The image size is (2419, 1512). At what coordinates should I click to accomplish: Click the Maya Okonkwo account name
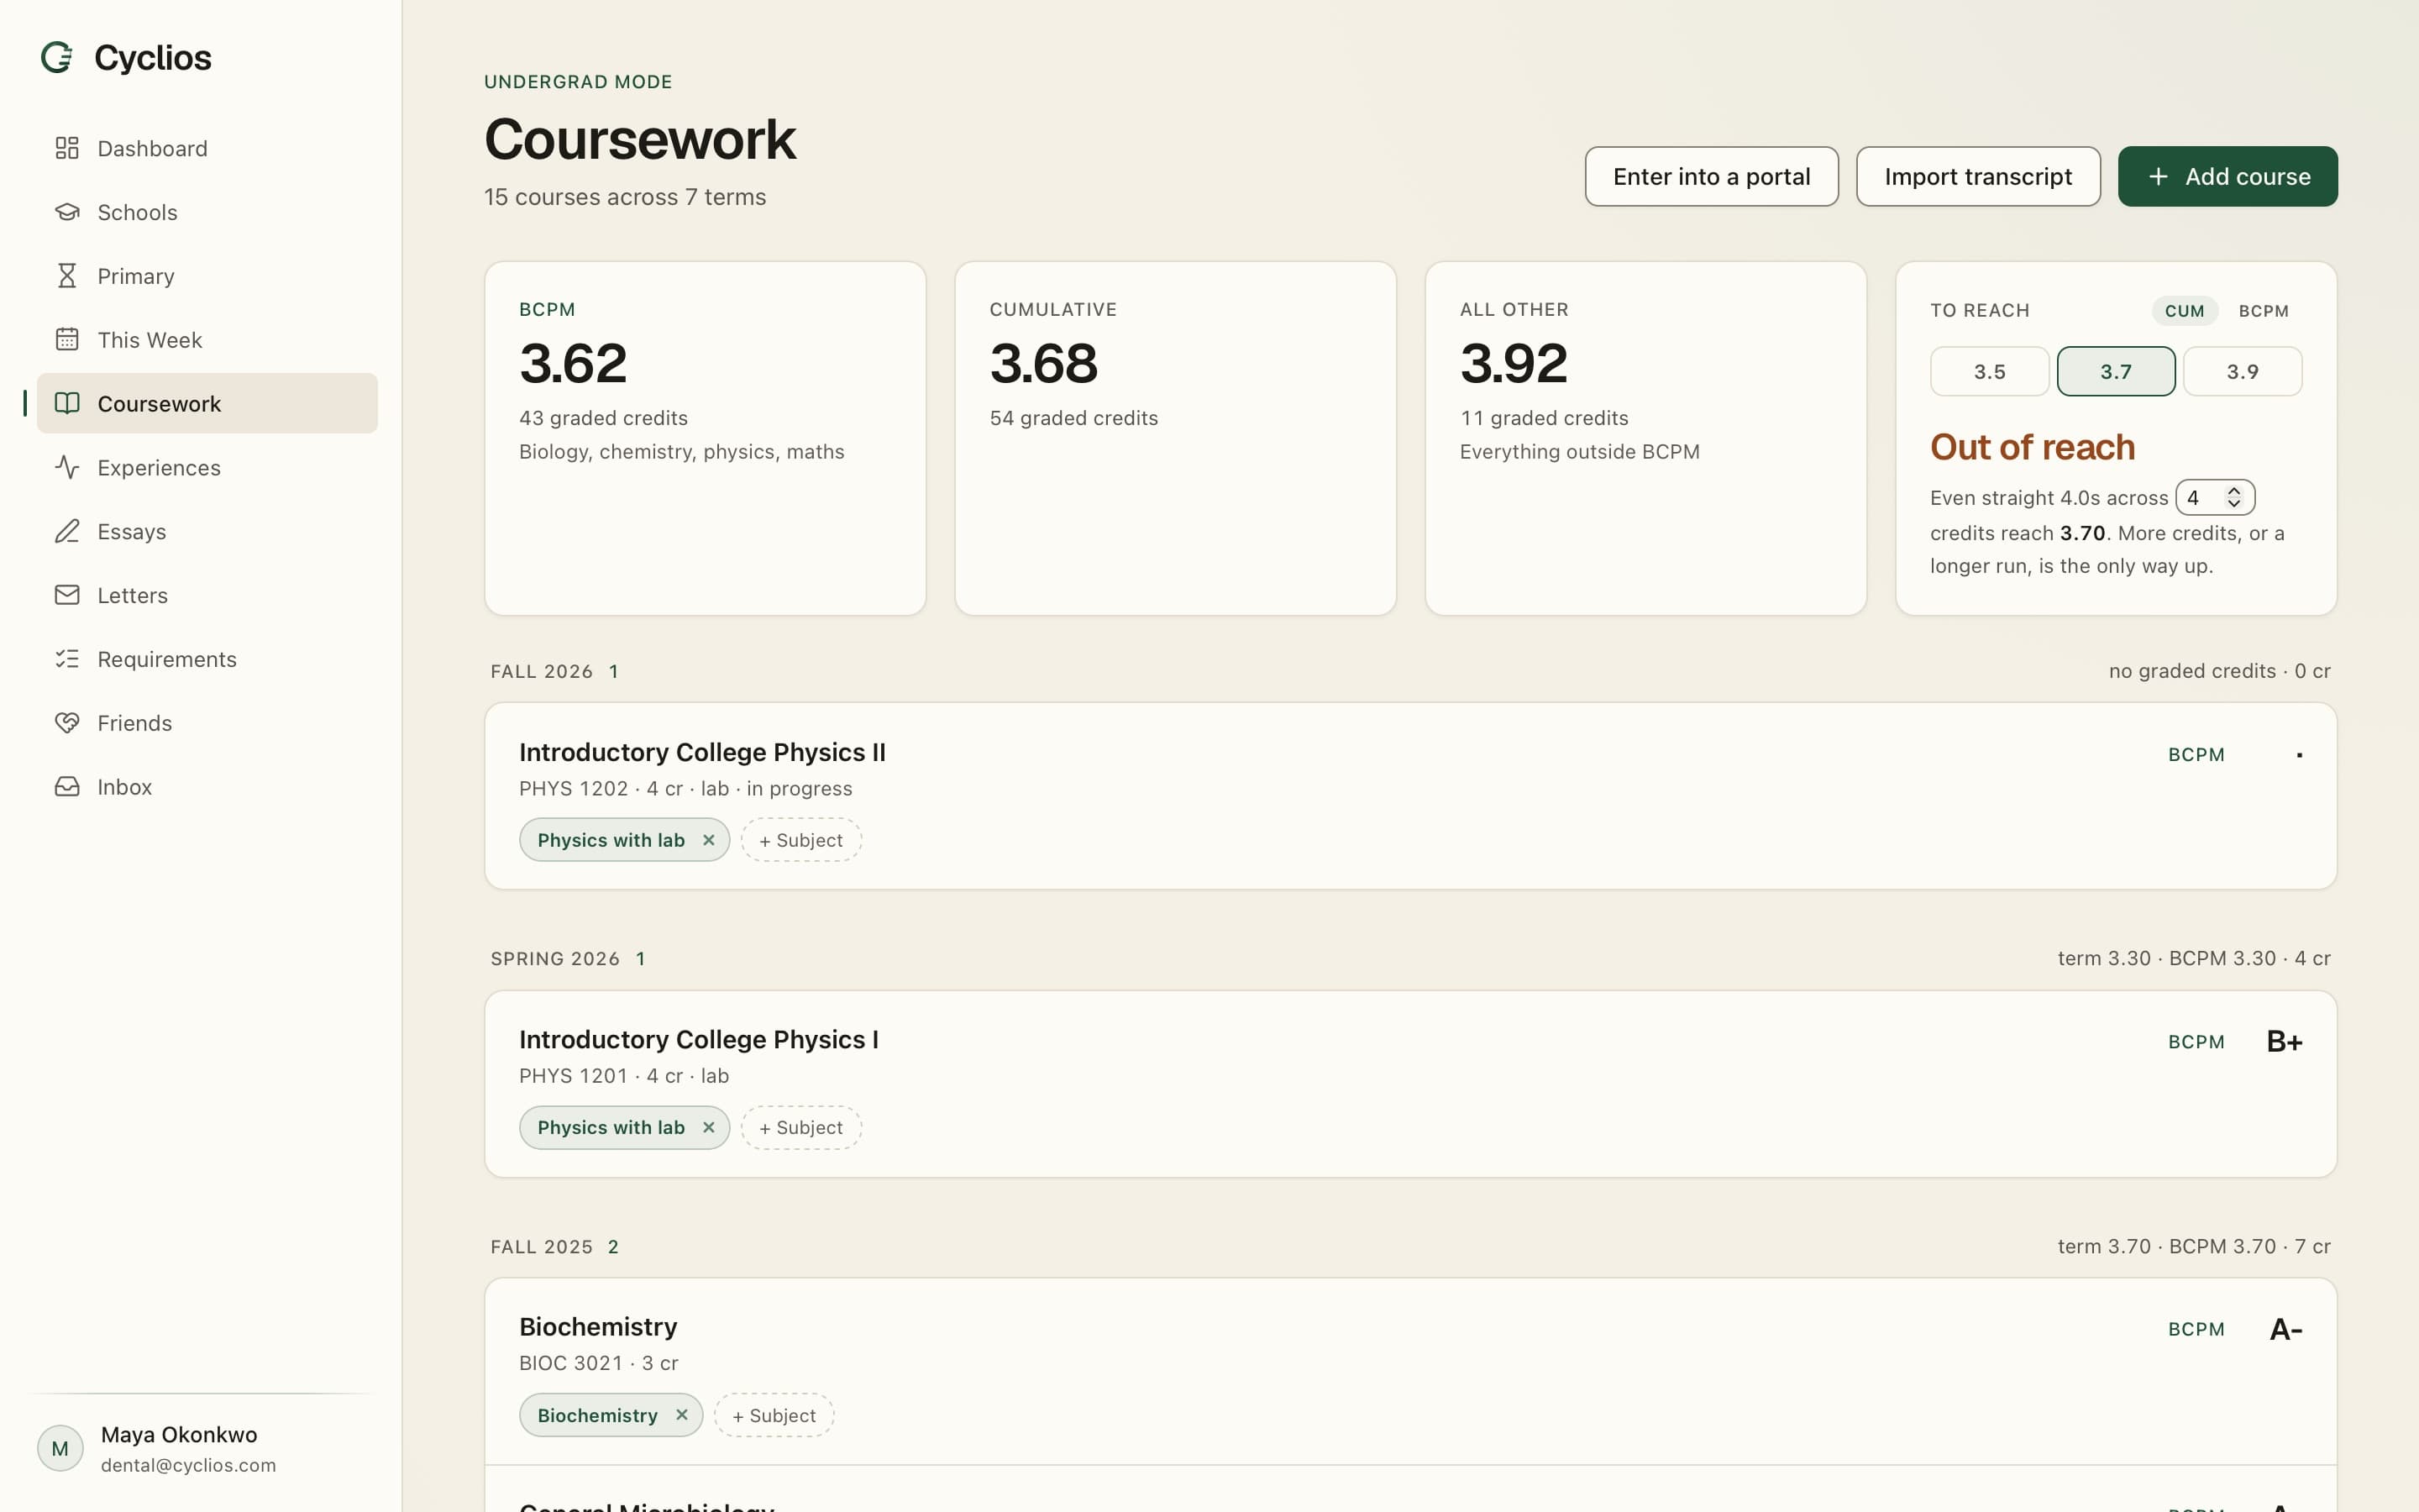pyautogui.click(x=179, y=1434)
